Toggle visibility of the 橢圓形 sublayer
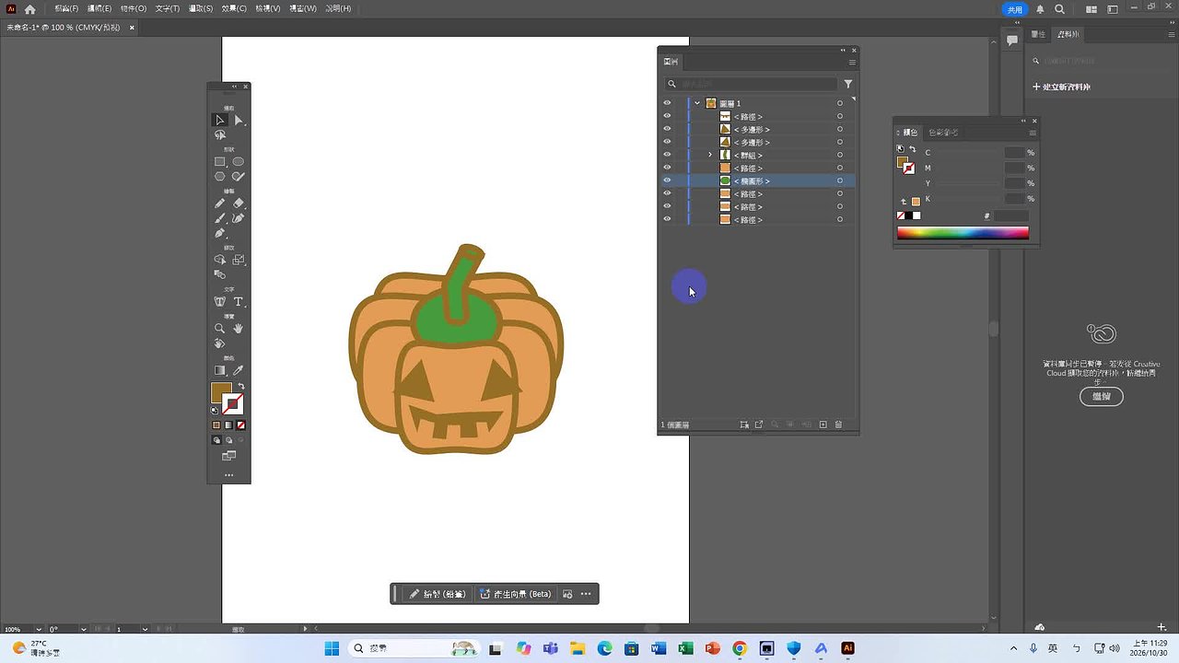This screenshot has height=663, width=1179. tap(667, 181)
